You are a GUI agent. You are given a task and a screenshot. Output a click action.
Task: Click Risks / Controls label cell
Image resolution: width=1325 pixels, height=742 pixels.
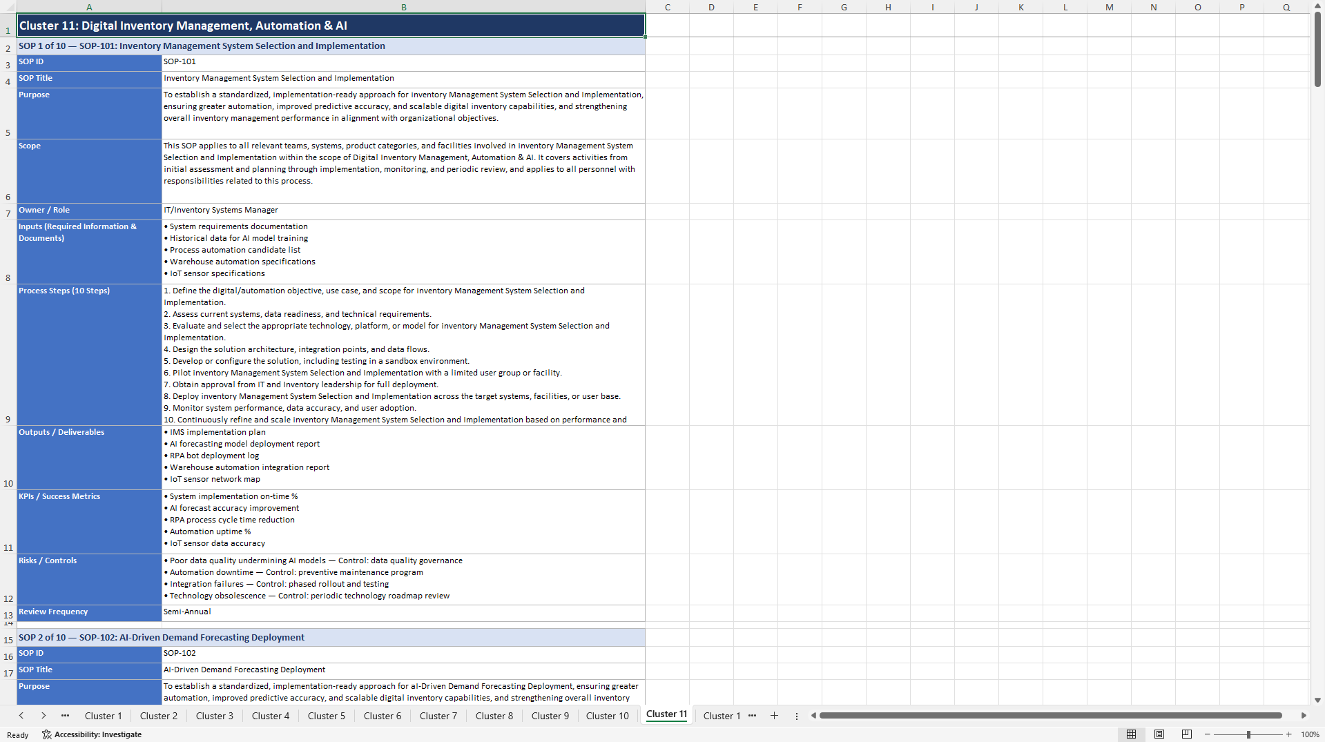click(x=89, y=580)
